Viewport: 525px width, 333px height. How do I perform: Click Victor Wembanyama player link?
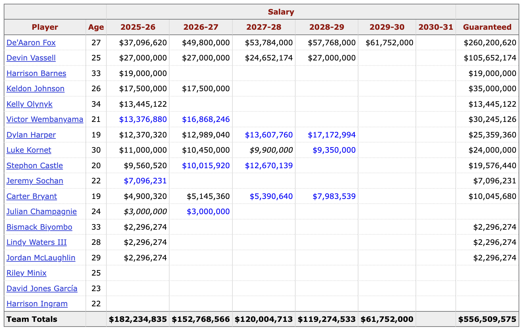45,119
